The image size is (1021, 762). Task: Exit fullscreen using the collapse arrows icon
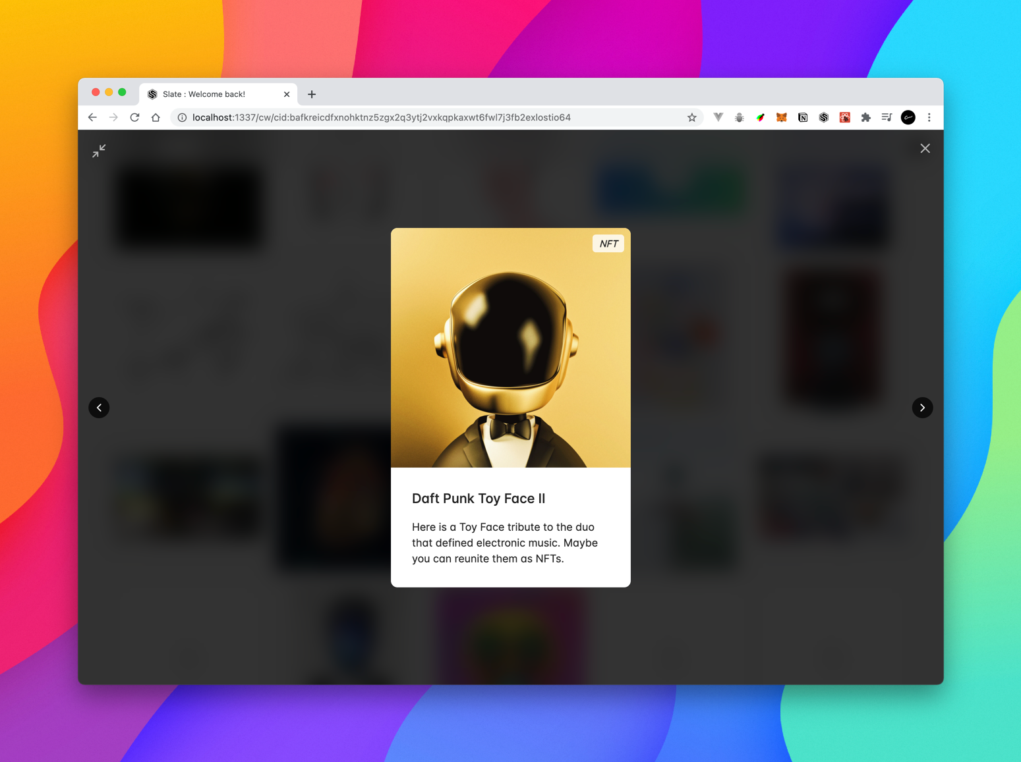pos(99,151)
